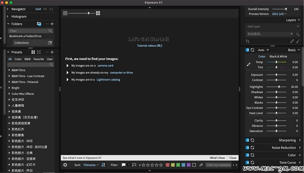Click the camera card link
304x173 pixels.
click(105, 66)
